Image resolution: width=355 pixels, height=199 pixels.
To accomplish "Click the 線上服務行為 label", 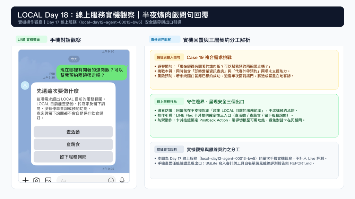I will 169,102.
